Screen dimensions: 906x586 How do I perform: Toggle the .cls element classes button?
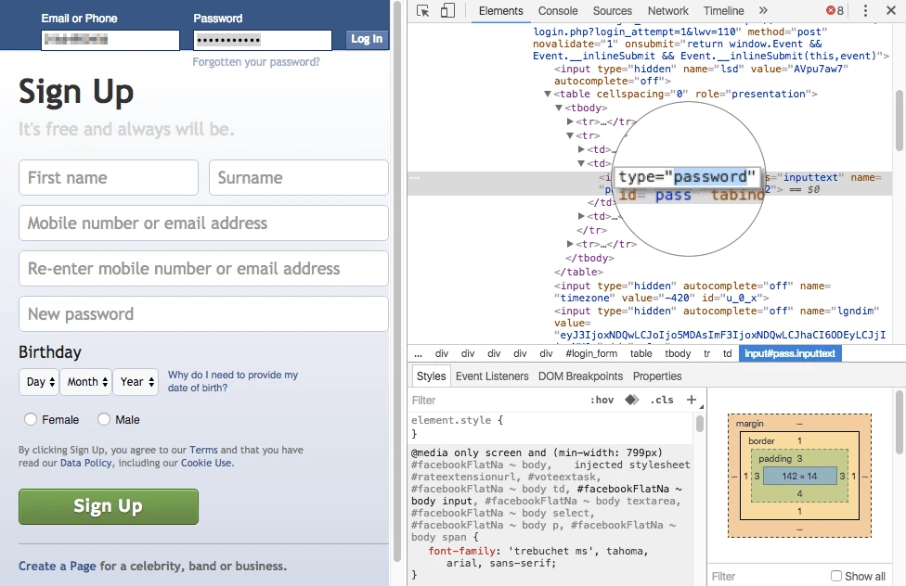pyautogui.click(x=662, y=401)
